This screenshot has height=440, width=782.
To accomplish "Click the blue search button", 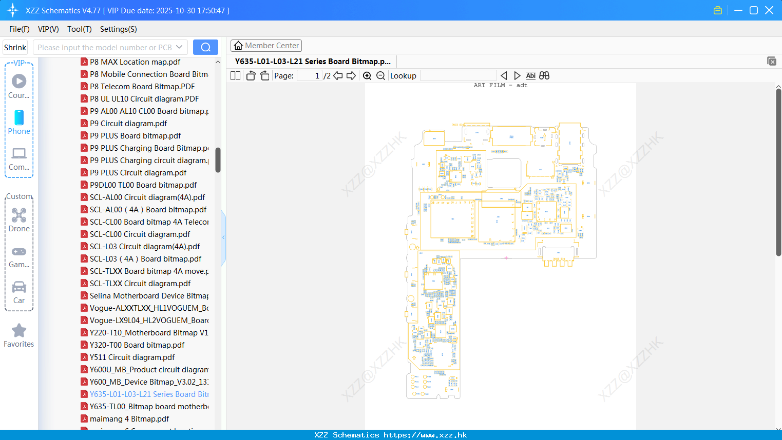I will coord(205,47).
